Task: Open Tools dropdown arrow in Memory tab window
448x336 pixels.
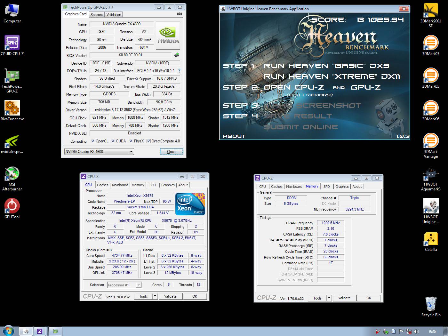Action: [x=329, y=298]
